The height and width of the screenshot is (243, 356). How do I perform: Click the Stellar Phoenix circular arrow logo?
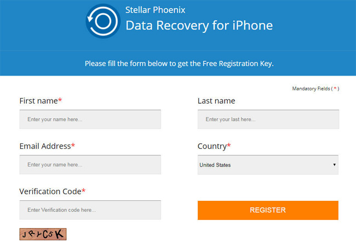(x=102, y=21)
